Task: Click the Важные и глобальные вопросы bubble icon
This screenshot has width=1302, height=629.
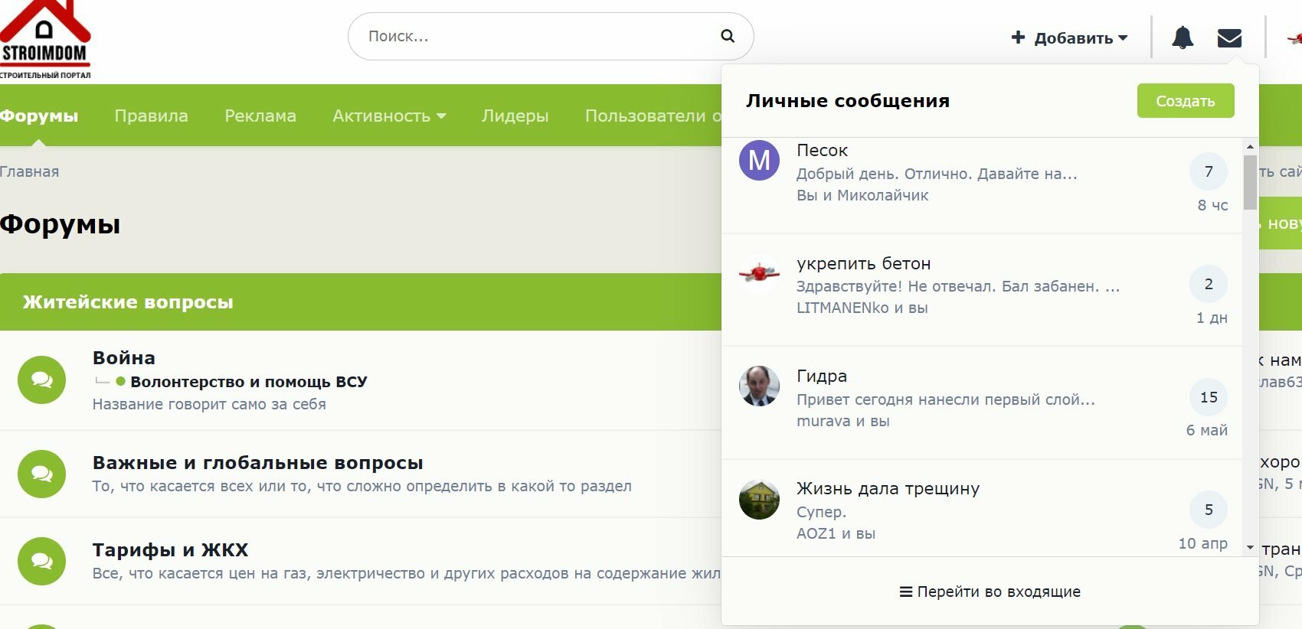Action: (x=42, y=474)
